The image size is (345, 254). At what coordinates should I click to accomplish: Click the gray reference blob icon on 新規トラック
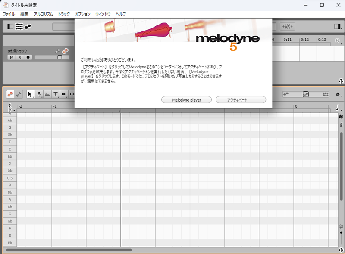click(58, 51)
